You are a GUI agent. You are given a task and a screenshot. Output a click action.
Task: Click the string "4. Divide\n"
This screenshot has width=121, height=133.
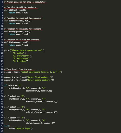click(x=20, y=61)
